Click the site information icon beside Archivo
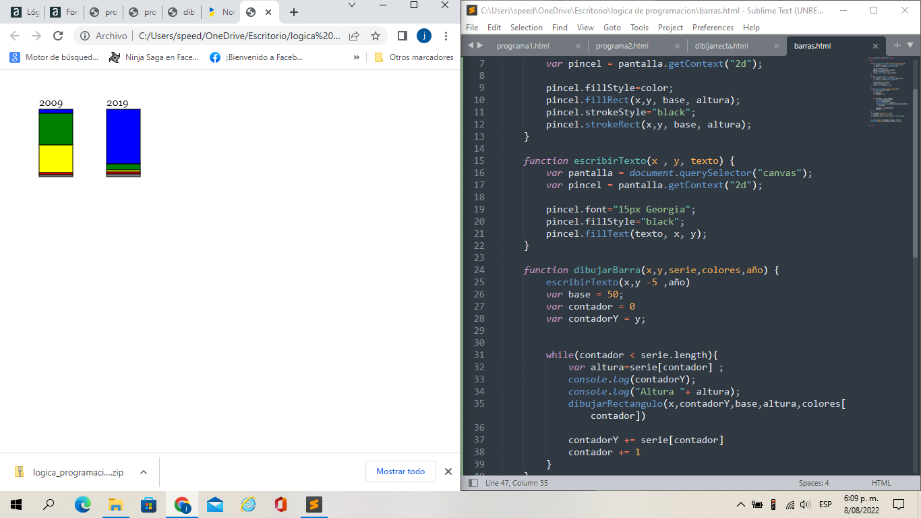This screenshot has width=921, height=518. [86, 36]
